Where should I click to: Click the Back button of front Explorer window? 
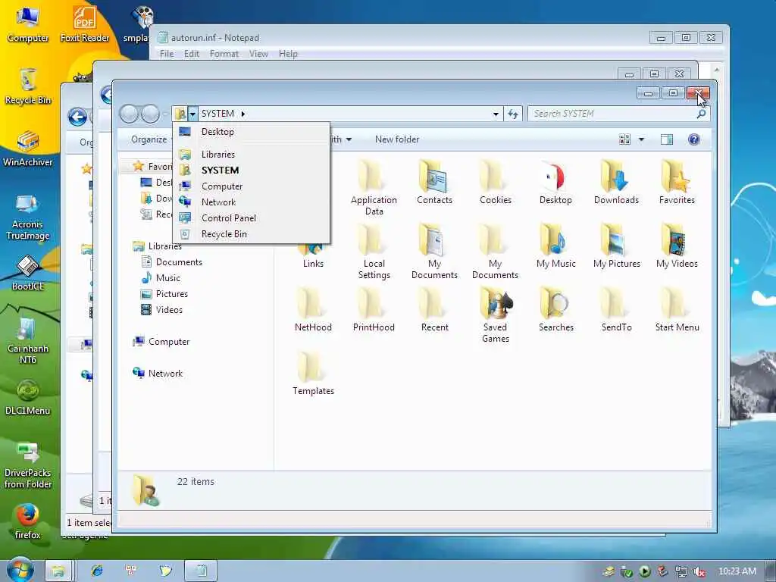pyautogui.click(x=129, y=114)
